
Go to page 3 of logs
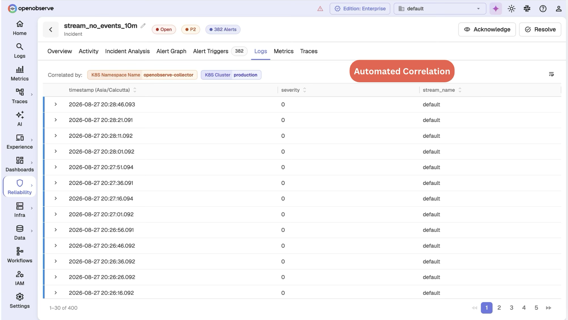click(x=512, y=308)
